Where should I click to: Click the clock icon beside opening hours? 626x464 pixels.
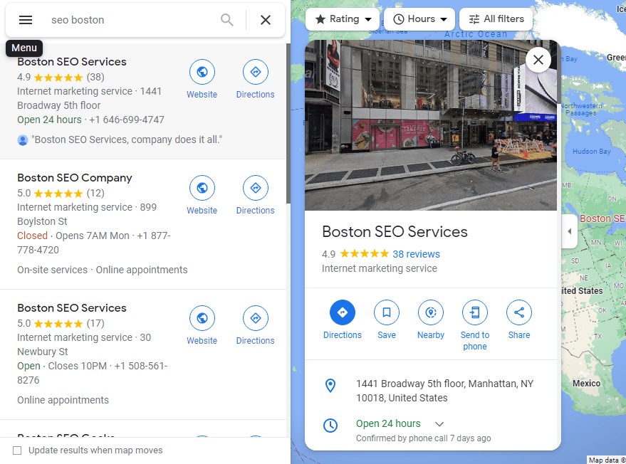[x=330, y=426]
